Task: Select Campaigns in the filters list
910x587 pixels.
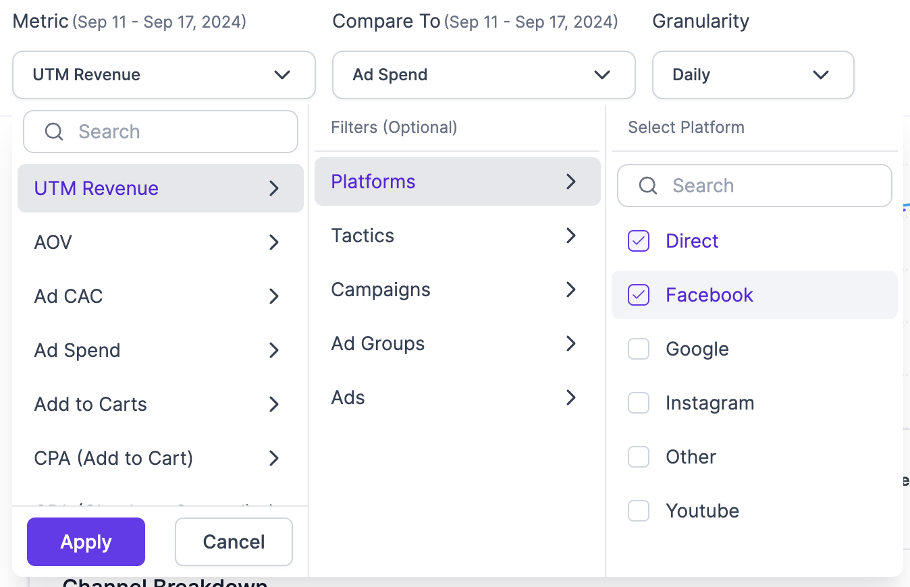Action: click(x=381, y=289)
